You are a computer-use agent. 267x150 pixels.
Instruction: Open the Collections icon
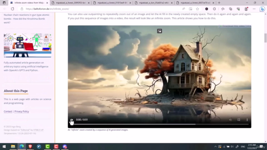coord(230,9)
